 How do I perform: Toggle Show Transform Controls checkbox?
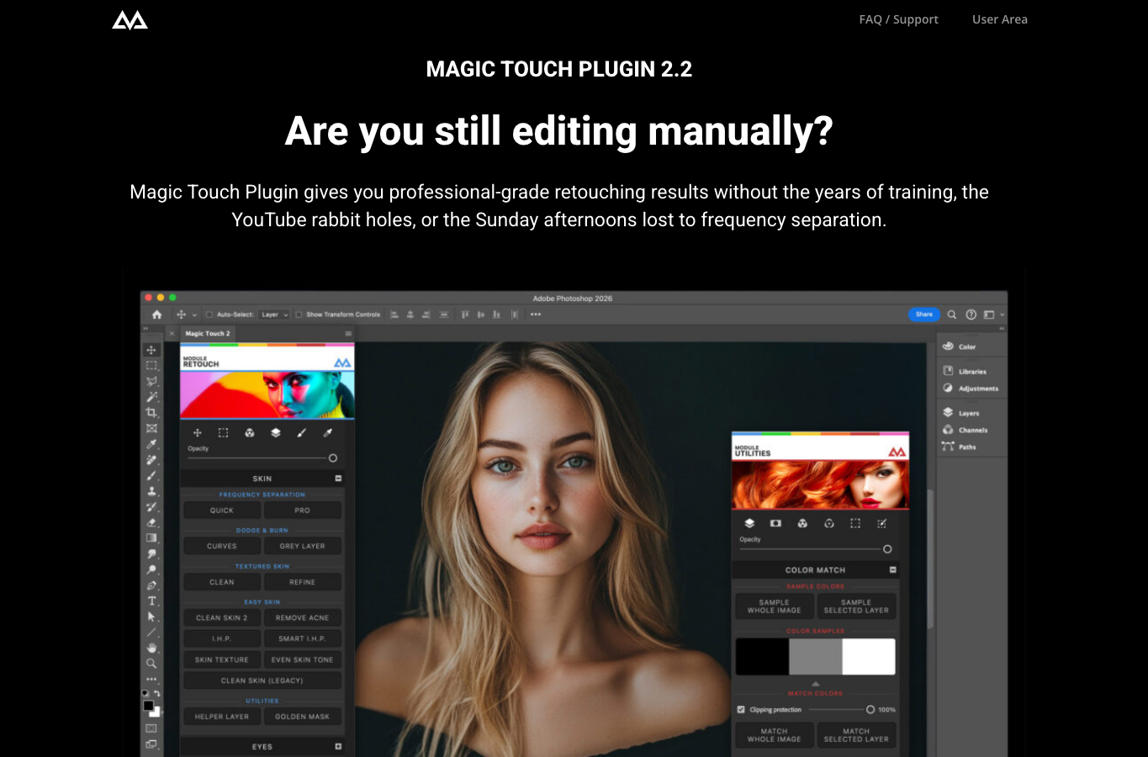click(299, 315)
